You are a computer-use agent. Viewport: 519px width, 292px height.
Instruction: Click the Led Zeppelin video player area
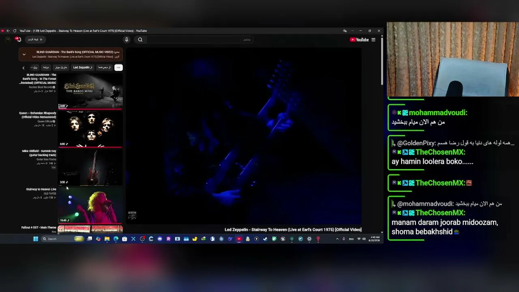(x=244, y=137)
